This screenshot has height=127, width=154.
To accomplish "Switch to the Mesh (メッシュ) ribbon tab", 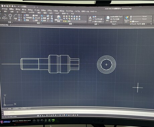I will click(23, 12).
